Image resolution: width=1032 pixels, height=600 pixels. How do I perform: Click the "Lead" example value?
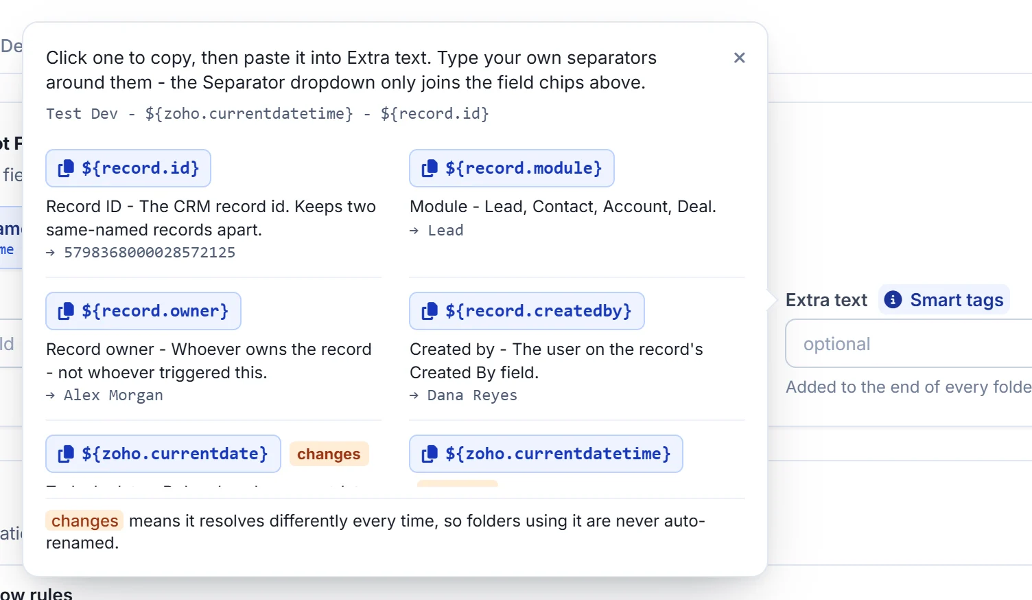(x=445, y=231)
